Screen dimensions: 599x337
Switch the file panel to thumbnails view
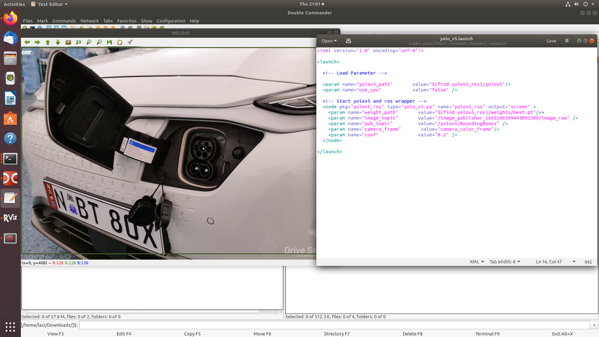click(x=64, y=28)
